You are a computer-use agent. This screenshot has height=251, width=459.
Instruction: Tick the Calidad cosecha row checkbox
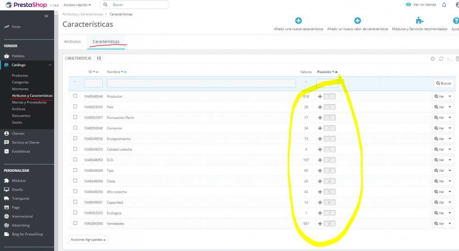point(75,149)
